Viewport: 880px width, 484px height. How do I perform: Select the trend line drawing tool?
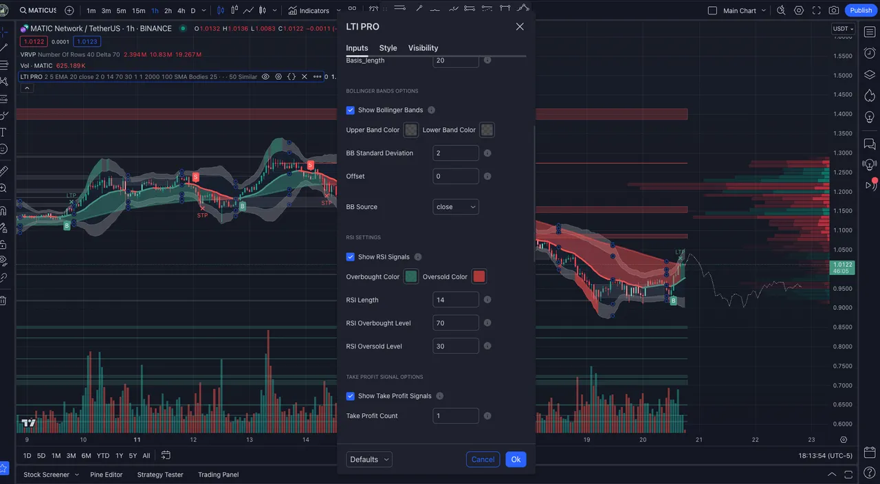point(3,47)
